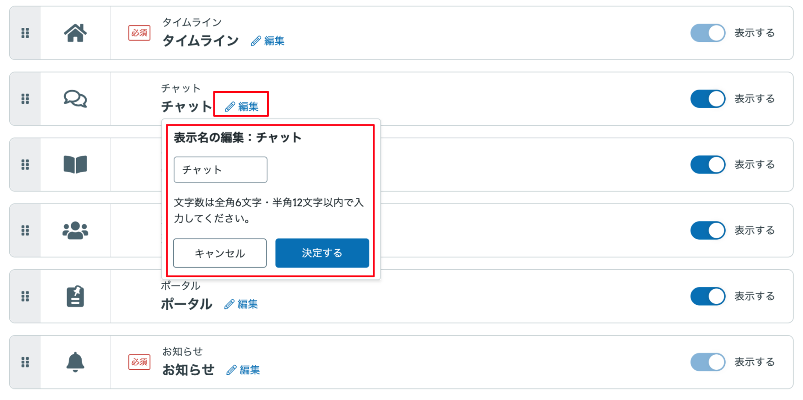Select the home icon on the タイムライン row
Screen dimensions: 803x400
[x=75, y=33]
